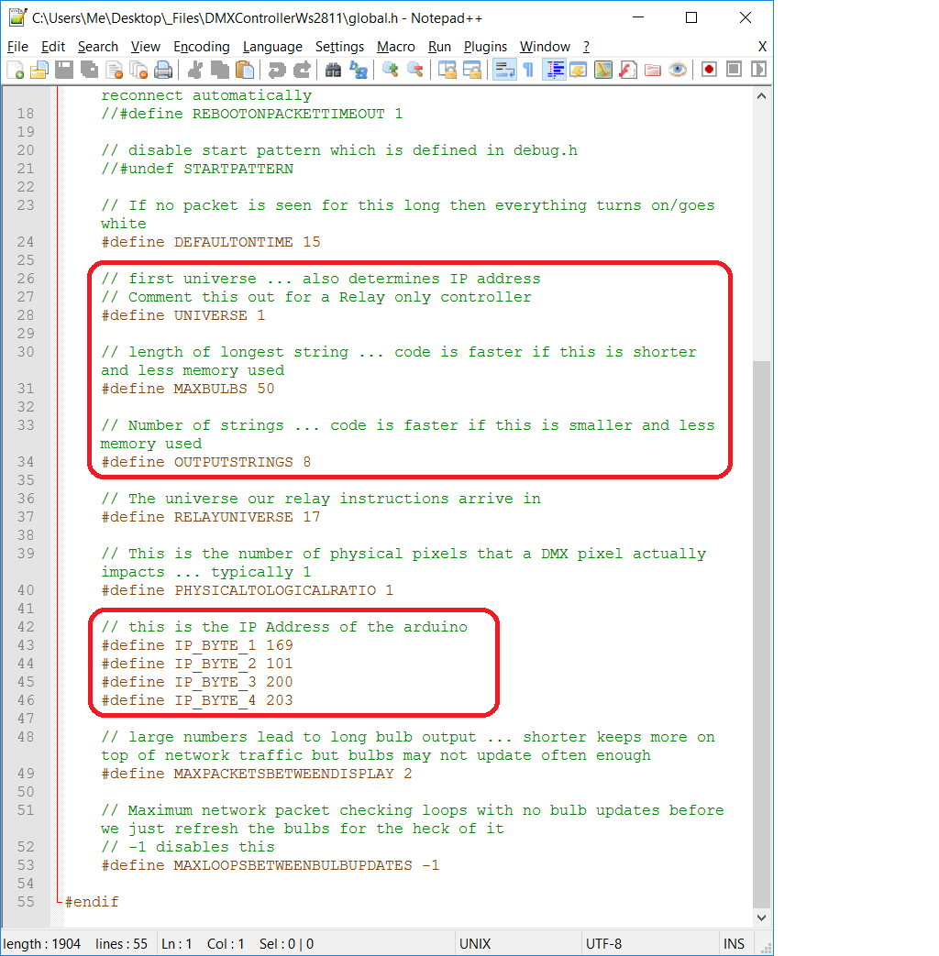Open Folder as Workspace icon
939x956 pixels.
[x=653, y=70]
